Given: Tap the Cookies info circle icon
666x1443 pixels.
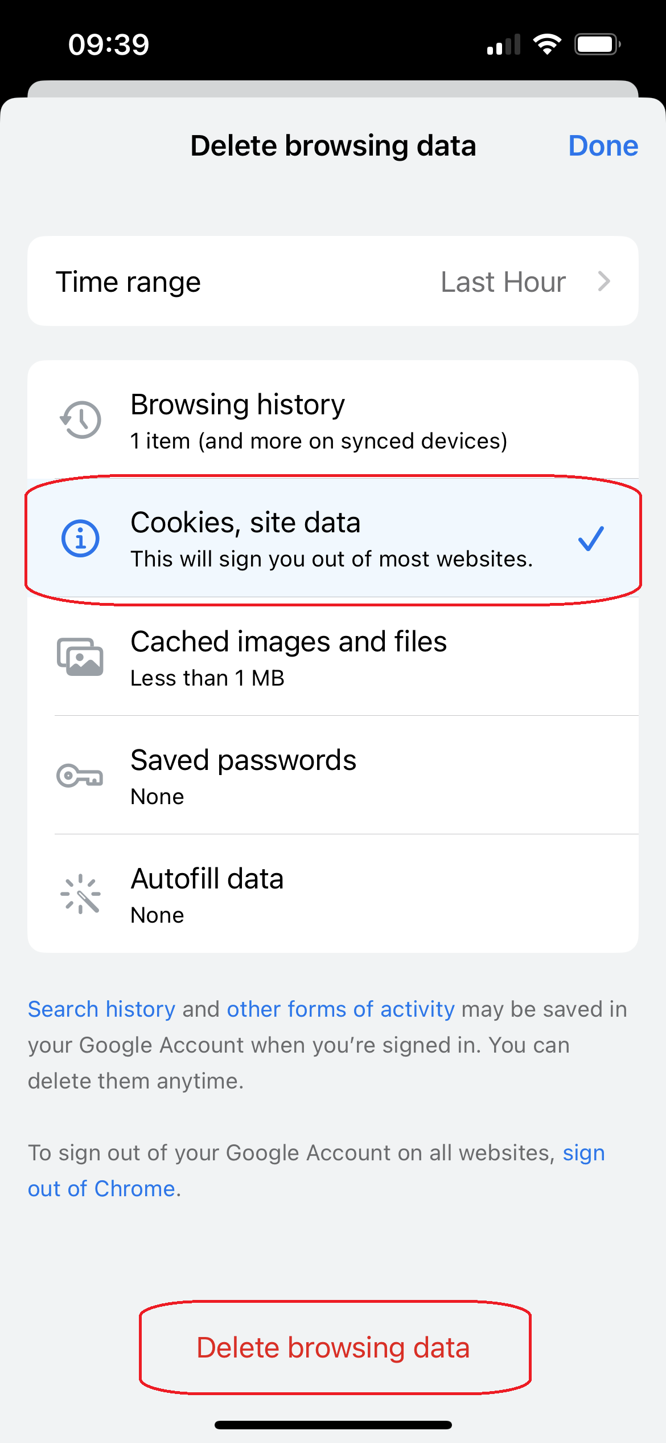Looking at the screenshot, I should [80, 538].
